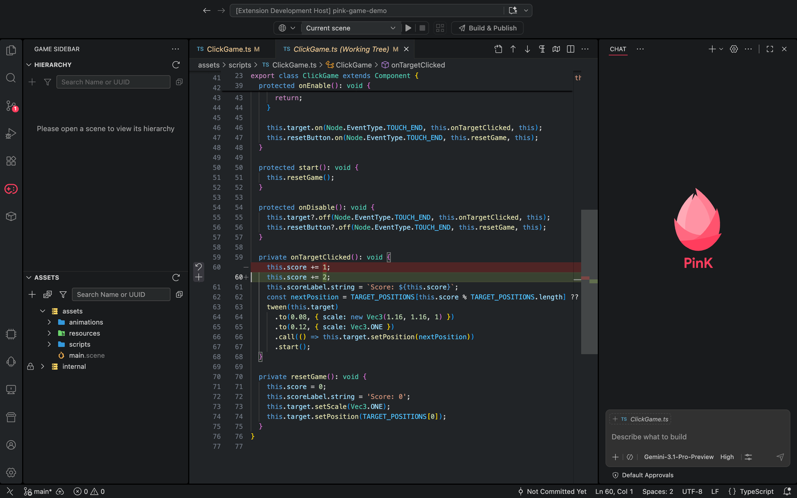This screenshot has height=498, width=797.
Task: Click the open file icon in editor toolbar
Action: 498,49
